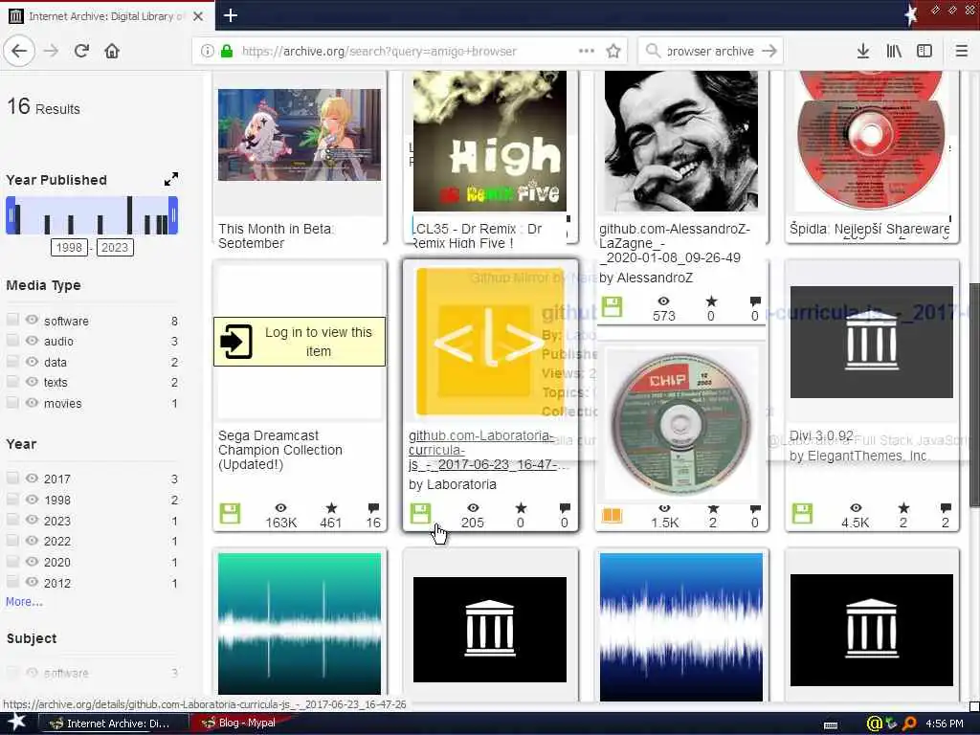Image resolution: width=980 pixels, height=735 pixels.
Task: Open the browser home page
Action: [112, 52]
